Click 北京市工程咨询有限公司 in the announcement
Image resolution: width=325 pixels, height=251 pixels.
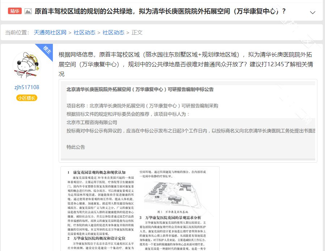[x=92, y=122]
